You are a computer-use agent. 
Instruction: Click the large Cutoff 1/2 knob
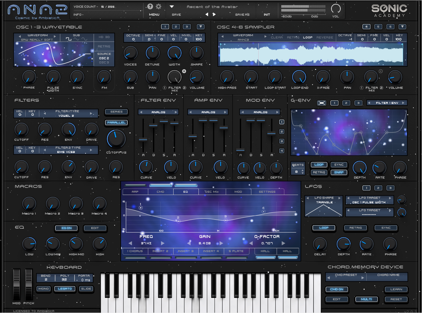116,139
